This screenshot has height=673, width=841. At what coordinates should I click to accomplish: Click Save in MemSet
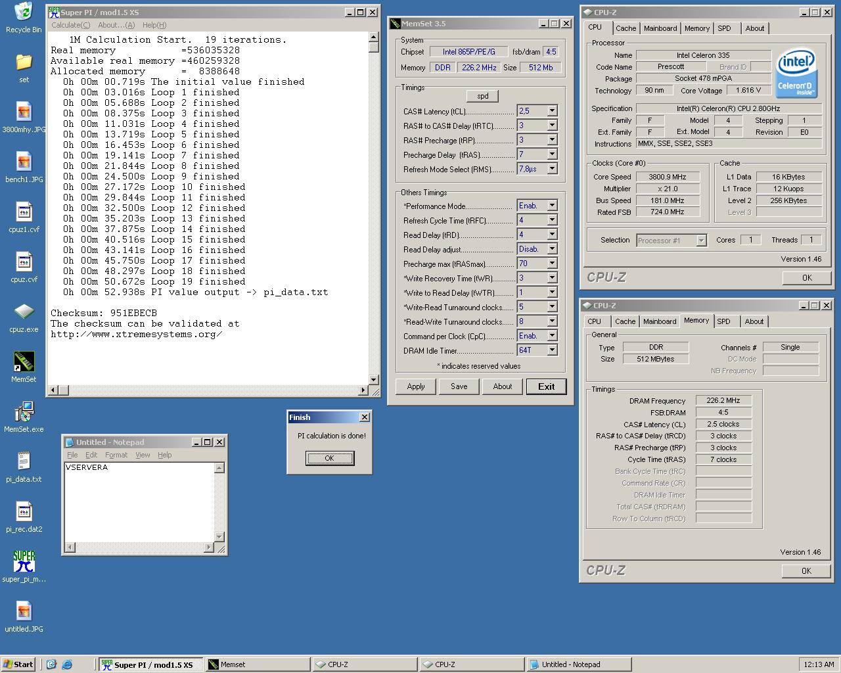pos(459,386)
